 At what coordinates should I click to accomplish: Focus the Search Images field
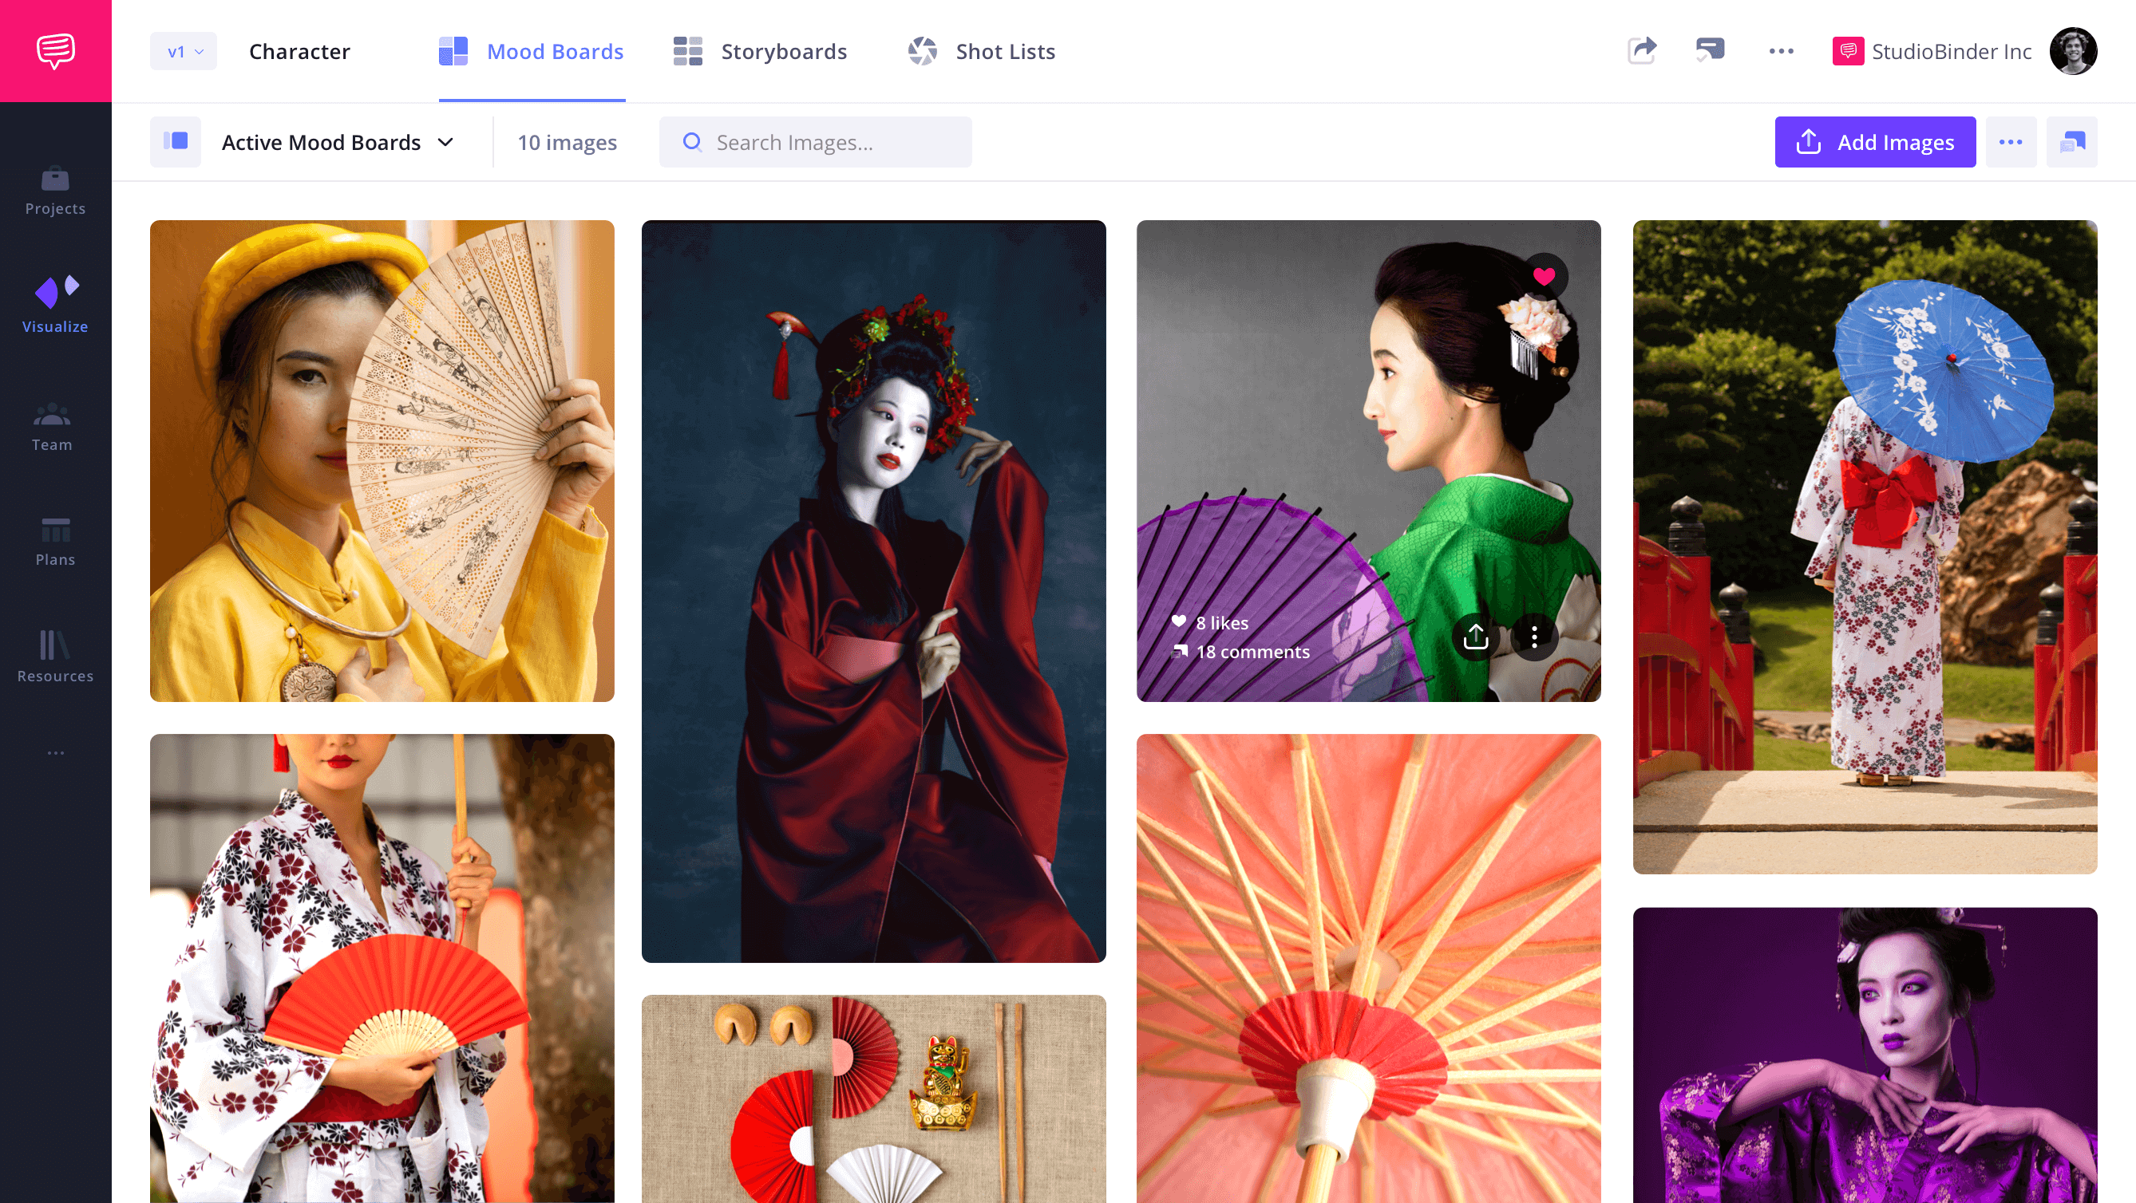(x=815, y=142)
